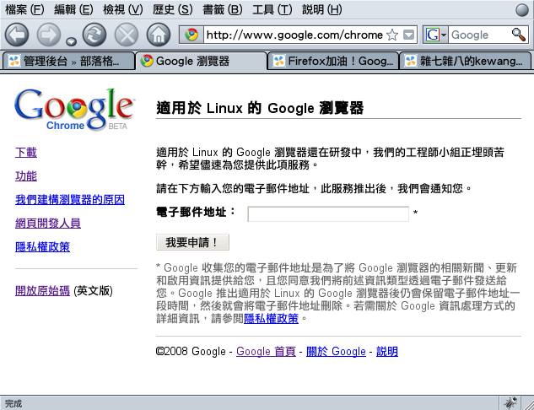
Task: Click the 電子郵件地址 input field
Action: [x=328, y=213]
